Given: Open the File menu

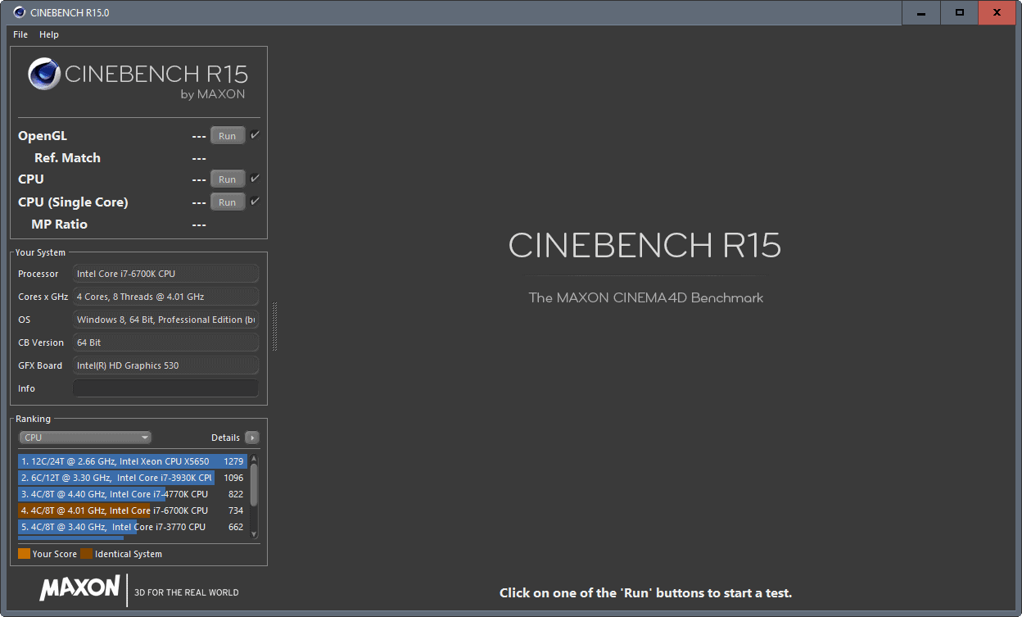Looking at the screenshot, I should click(x=20, y=34).
